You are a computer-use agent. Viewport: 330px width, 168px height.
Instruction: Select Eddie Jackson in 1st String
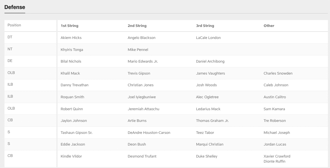coord(73,144)
